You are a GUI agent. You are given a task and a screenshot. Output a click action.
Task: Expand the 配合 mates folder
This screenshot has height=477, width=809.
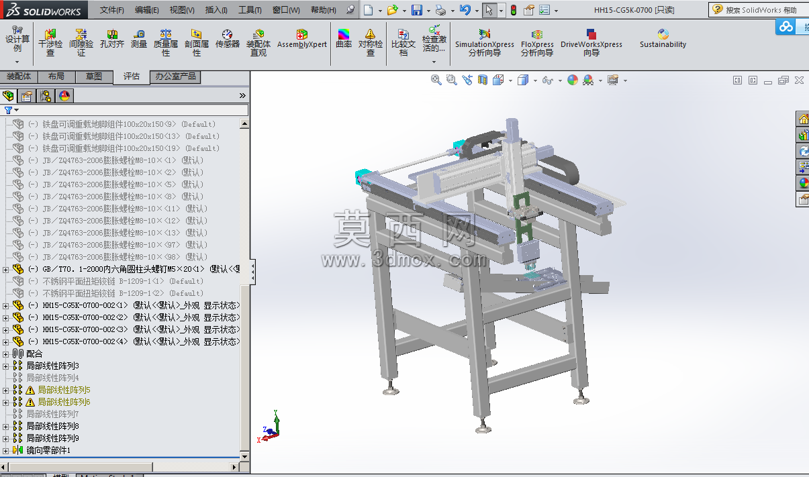click(6, 354)
